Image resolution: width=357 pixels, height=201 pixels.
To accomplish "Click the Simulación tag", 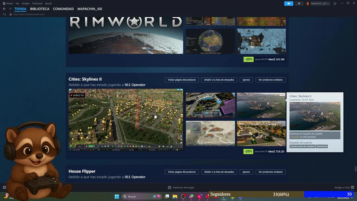I will [x=322, y=146].
